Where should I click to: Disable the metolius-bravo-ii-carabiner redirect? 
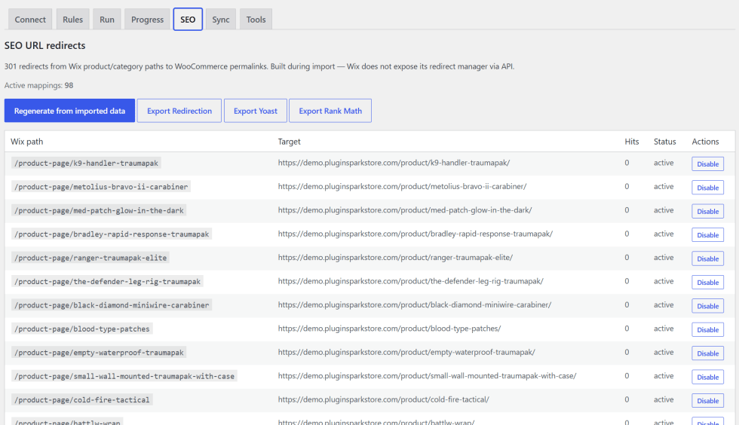click(x=707, y=188)
